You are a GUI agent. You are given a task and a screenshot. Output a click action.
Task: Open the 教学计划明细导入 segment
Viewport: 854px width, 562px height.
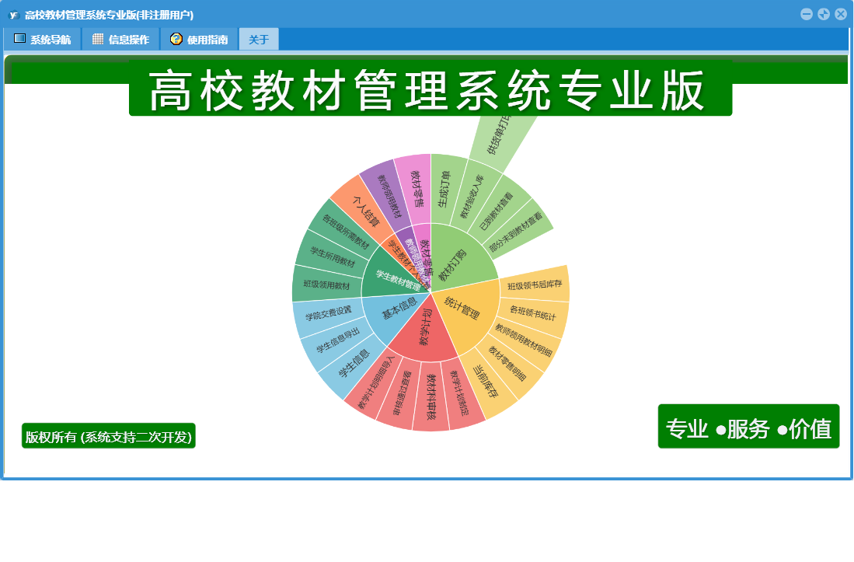(x=376, y=382)
